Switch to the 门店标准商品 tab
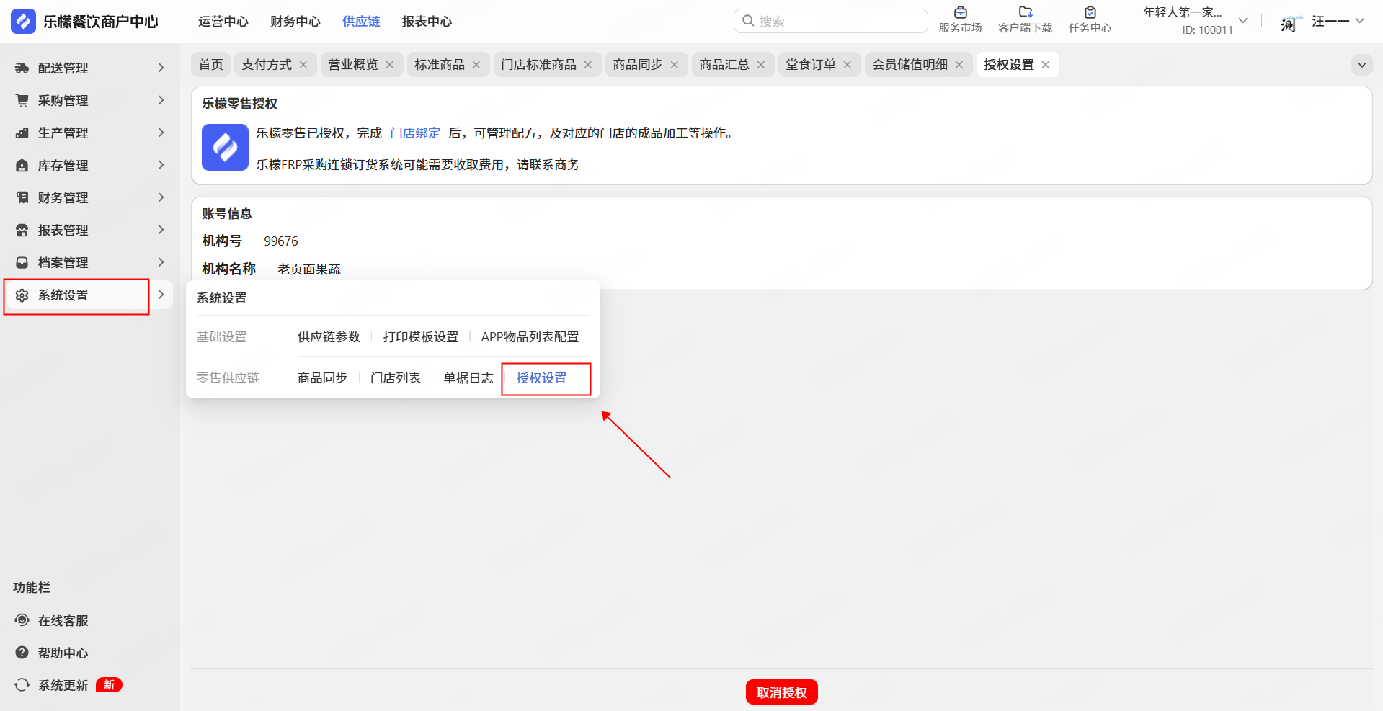Viewport: 1383px width, 711px height. tap(538, 65)
